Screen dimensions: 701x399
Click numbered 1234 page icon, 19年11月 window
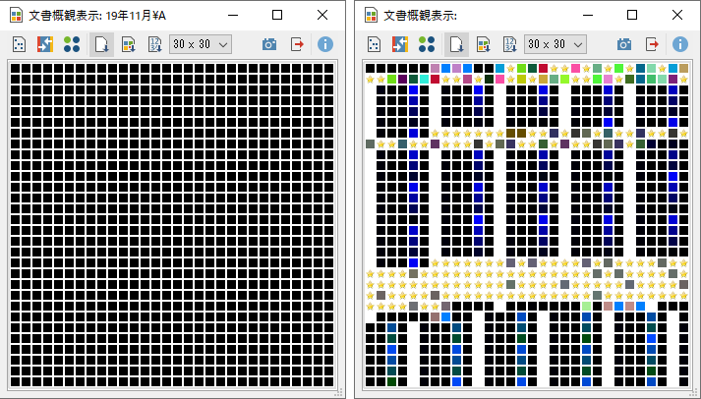tap(154, 44)
